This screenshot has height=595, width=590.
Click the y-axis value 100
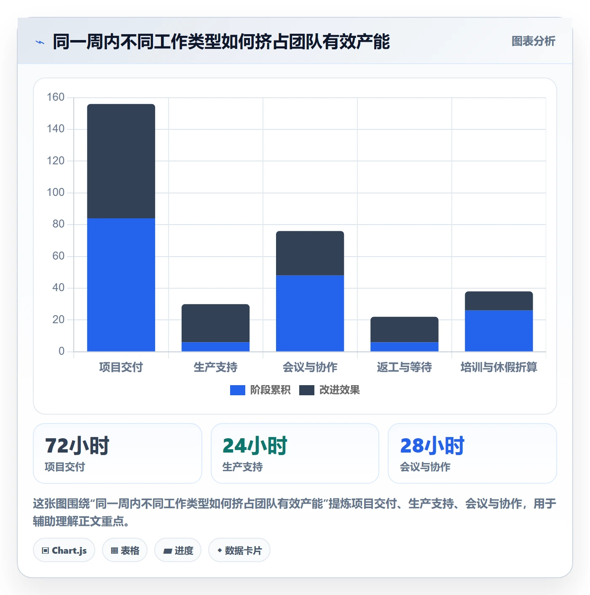pyautogui.click(x=56, y=193)
